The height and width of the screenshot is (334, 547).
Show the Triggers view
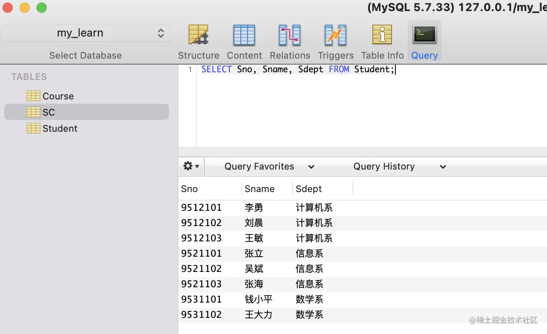[336, 42]
